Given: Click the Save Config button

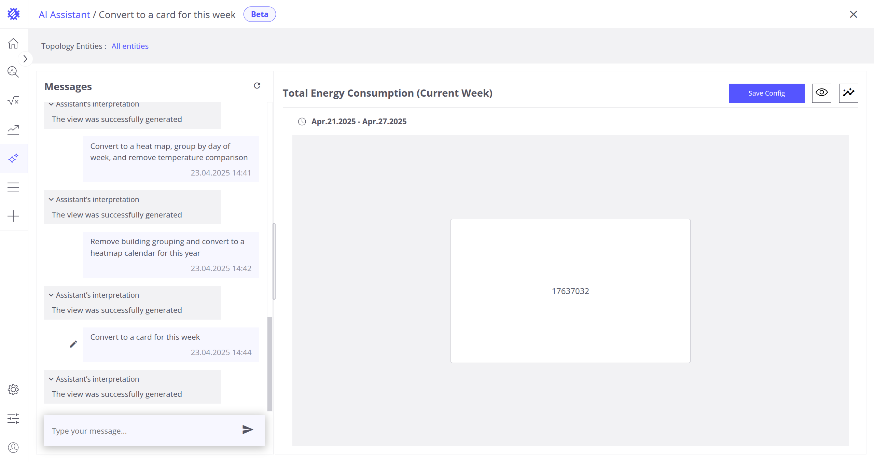Looking at the screenshot, I should [766, 93].
